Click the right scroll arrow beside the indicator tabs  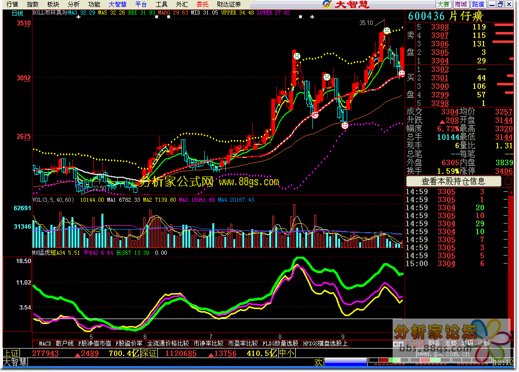tap(402, 344)
